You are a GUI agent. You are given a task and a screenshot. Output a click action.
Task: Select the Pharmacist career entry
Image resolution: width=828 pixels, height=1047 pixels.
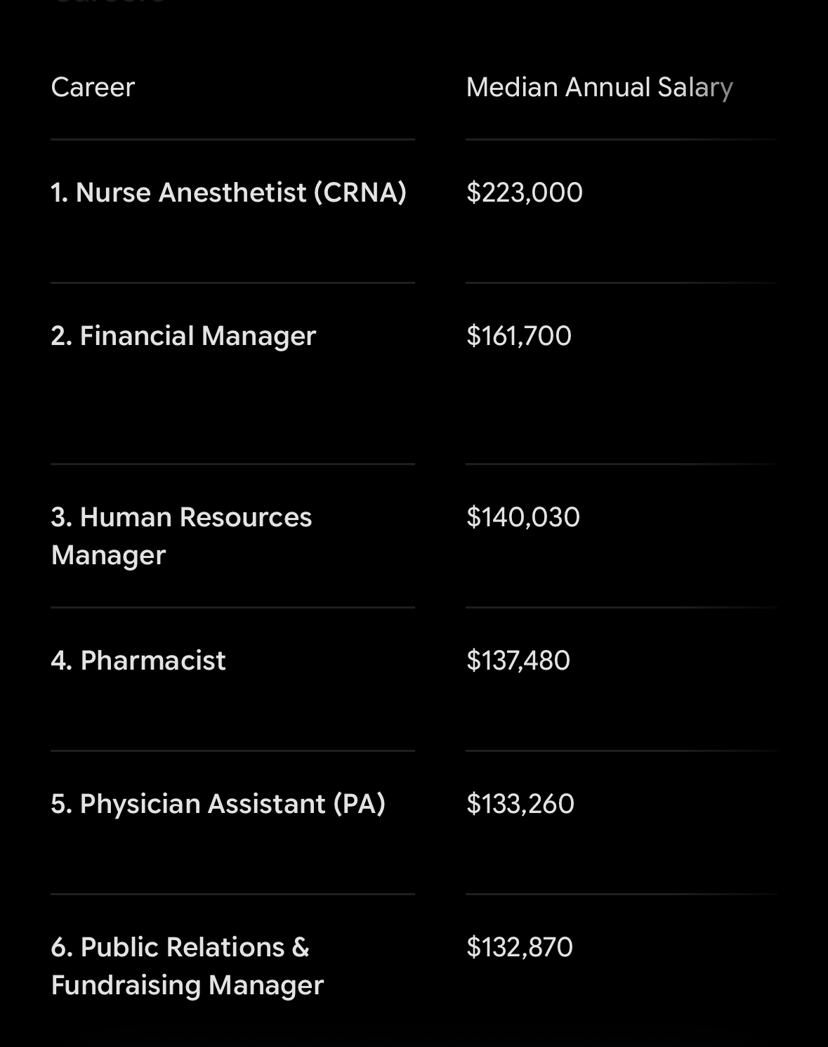pyautogui.click(x=138, y=661)
